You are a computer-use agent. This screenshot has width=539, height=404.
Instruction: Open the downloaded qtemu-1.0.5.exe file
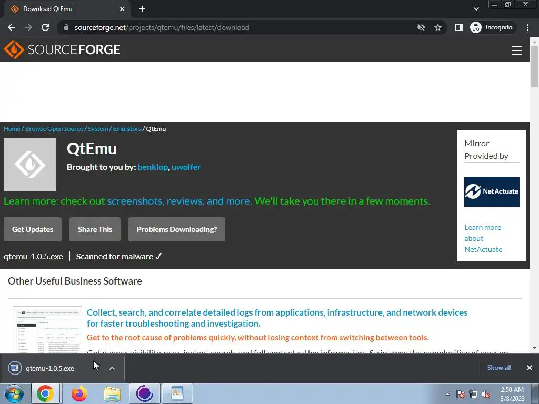click(x=50, y=368)
